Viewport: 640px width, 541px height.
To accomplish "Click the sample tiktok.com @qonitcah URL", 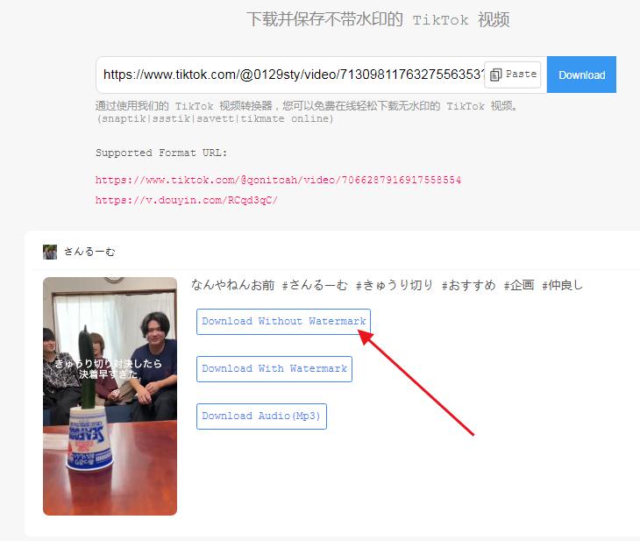I will point(278,180).
